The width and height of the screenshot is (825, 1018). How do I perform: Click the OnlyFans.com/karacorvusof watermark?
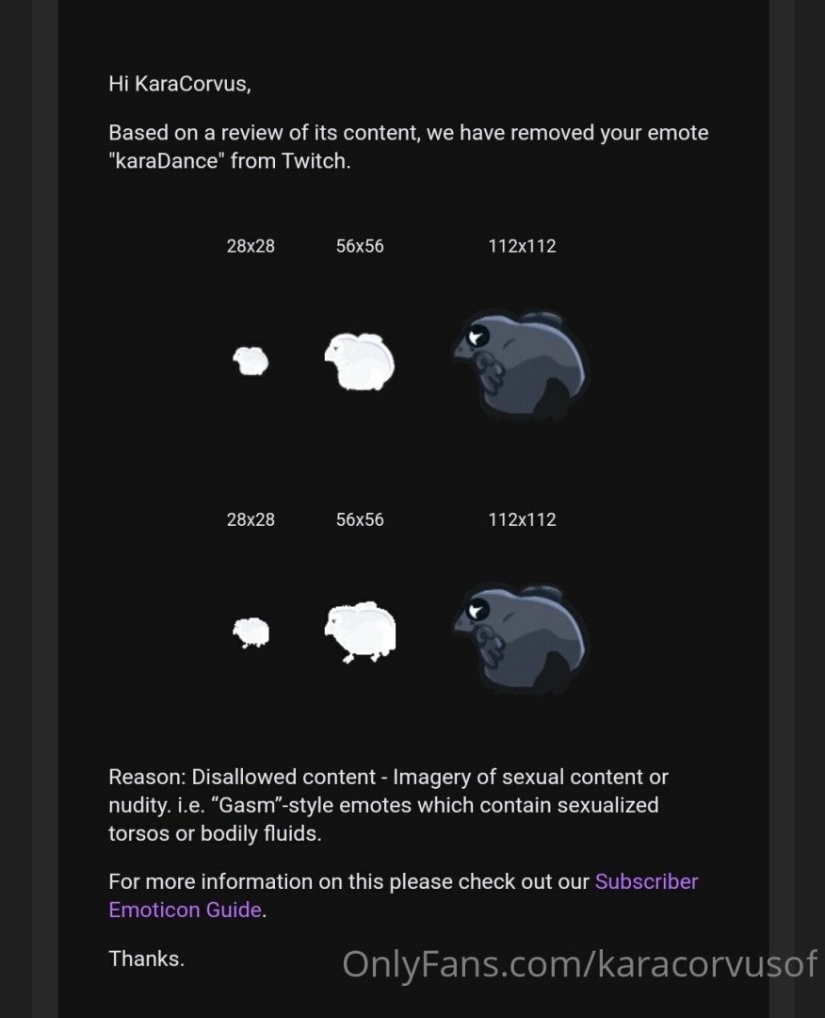579,964
